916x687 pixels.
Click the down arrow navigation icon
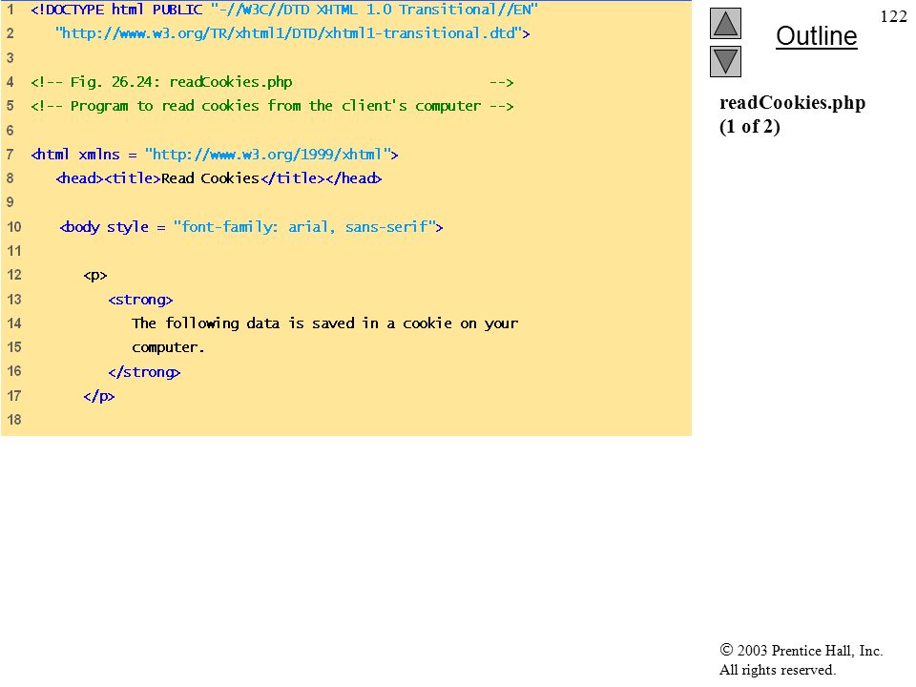click(x=725, y=61)
